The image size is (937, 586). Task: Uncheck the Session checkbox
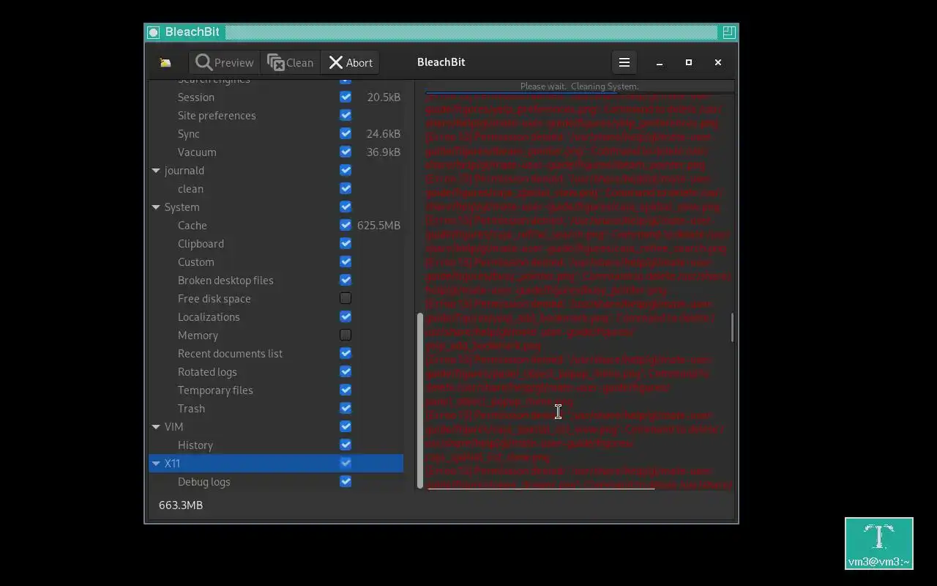click(346, 97)
